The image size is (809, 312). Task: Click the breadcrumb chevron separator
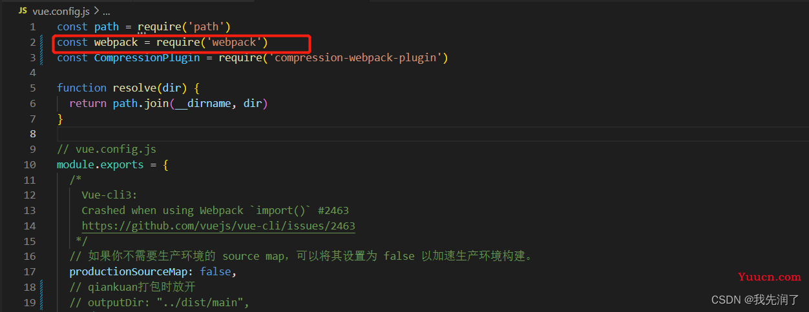97,11
